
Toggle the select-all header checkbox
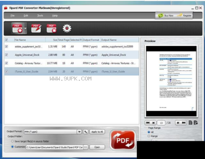tap(6, 40)
